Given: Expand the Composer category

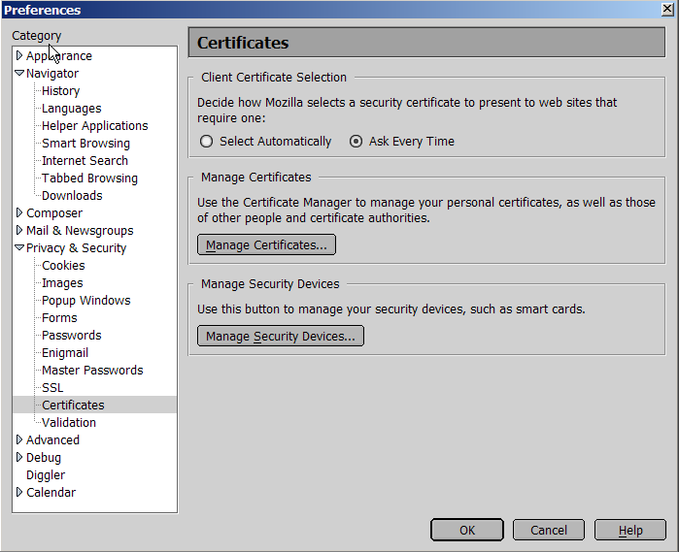Looking at the screenshot, I should (x=19, y=212).
